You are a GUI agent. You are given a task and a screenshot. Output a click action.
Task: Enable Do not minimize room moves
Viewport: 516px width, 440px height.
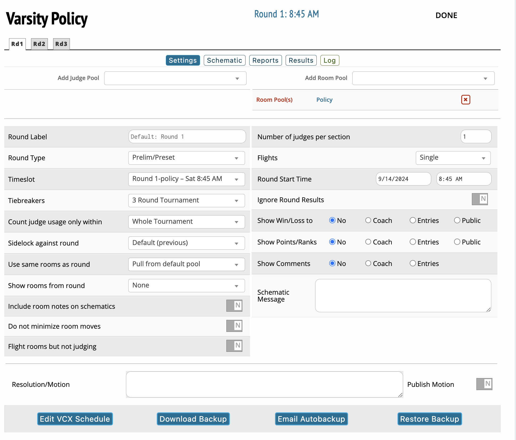point(234,326)
